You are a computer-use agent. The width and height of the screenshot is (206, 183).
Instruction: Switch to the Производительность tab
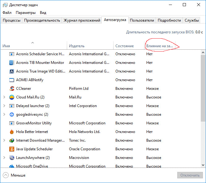pyautogui.click(x=42, y=20)
